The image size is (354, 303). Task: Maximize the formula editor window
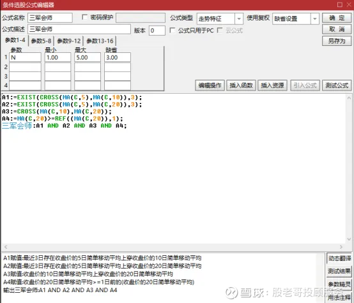340,4
